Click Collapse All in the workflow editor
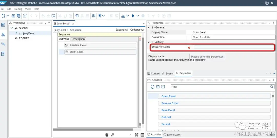Image resolution: width=277 pixels, height=138 pixels. 137,30
